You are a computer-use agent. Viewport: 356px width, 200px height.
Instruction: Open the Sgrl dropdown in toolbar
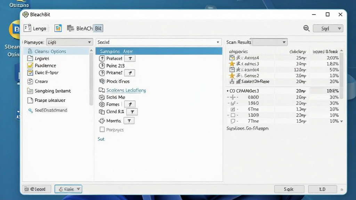328,28
